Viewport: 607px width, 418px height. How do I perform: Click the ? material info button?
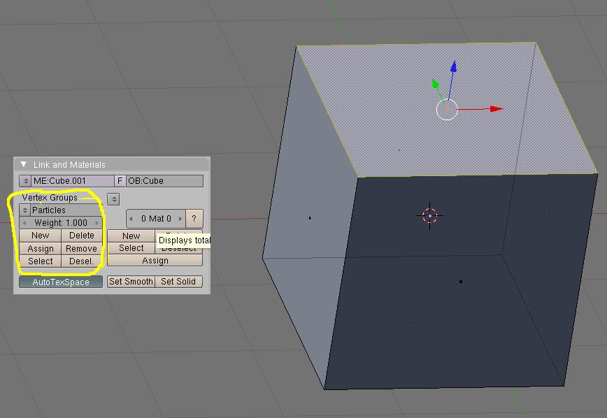194,219
